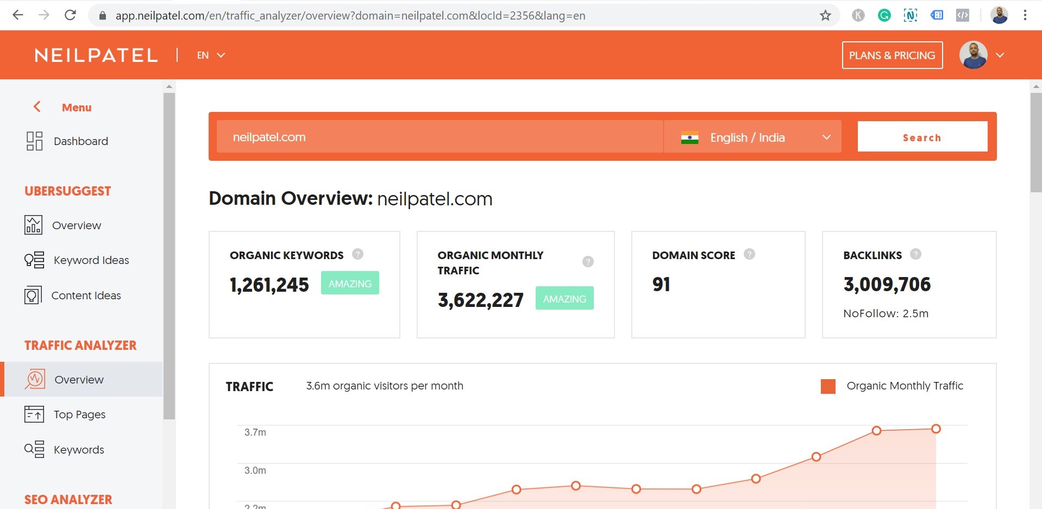Viewport: 1042px width, 509px height.
Task: Click the Content Ideas icon
Action: [33, 295]
